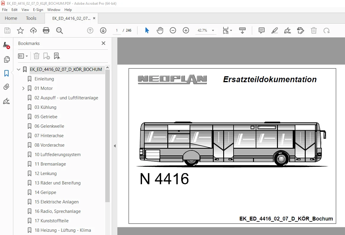Viewport: 345px width, 235px height.
Task: Switch to the Tools tab
Action: [31, 18]
